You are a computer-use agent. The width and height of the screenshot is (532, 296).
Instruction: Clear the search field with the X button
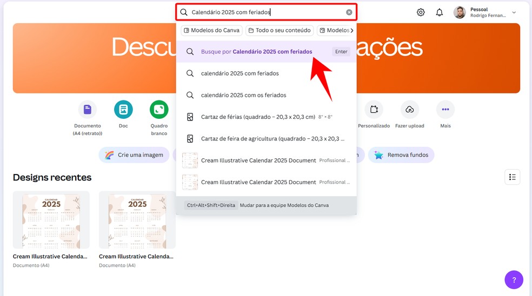pos(349,12)
